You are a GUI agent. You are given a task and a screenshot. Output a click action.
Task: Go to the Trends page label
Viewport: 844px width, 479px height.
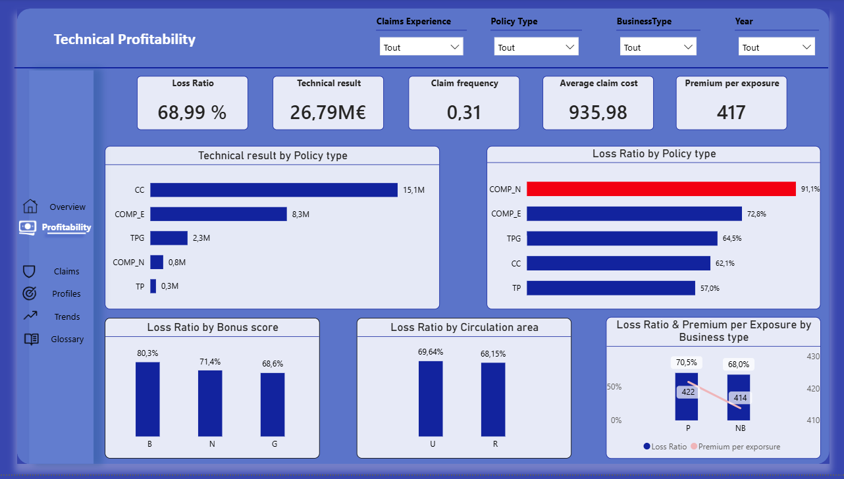pos(67,316)
